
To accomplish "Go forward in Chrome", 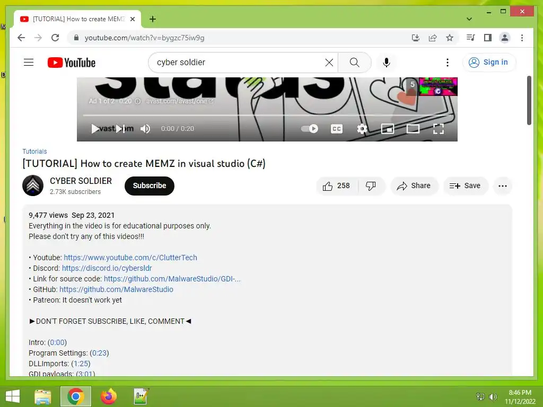I will tap(38, 38).
